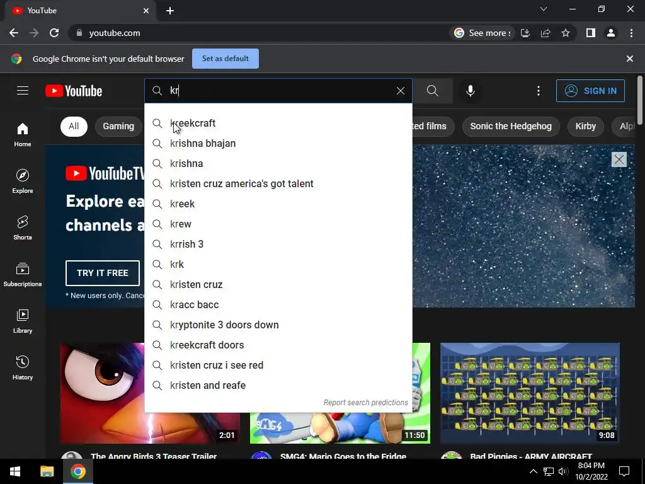Go to Home in the sidebar
Image resolution: width=645 pixels, height=484 pixels.
tap(23, 135)
